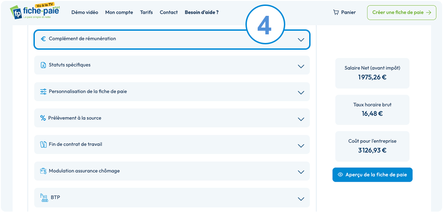Click the briefcase icon beside Modulation assurance chômage

click(43, 171)
